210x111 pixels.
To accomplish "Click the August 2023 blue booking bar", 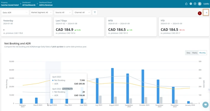I will [112, 86].
